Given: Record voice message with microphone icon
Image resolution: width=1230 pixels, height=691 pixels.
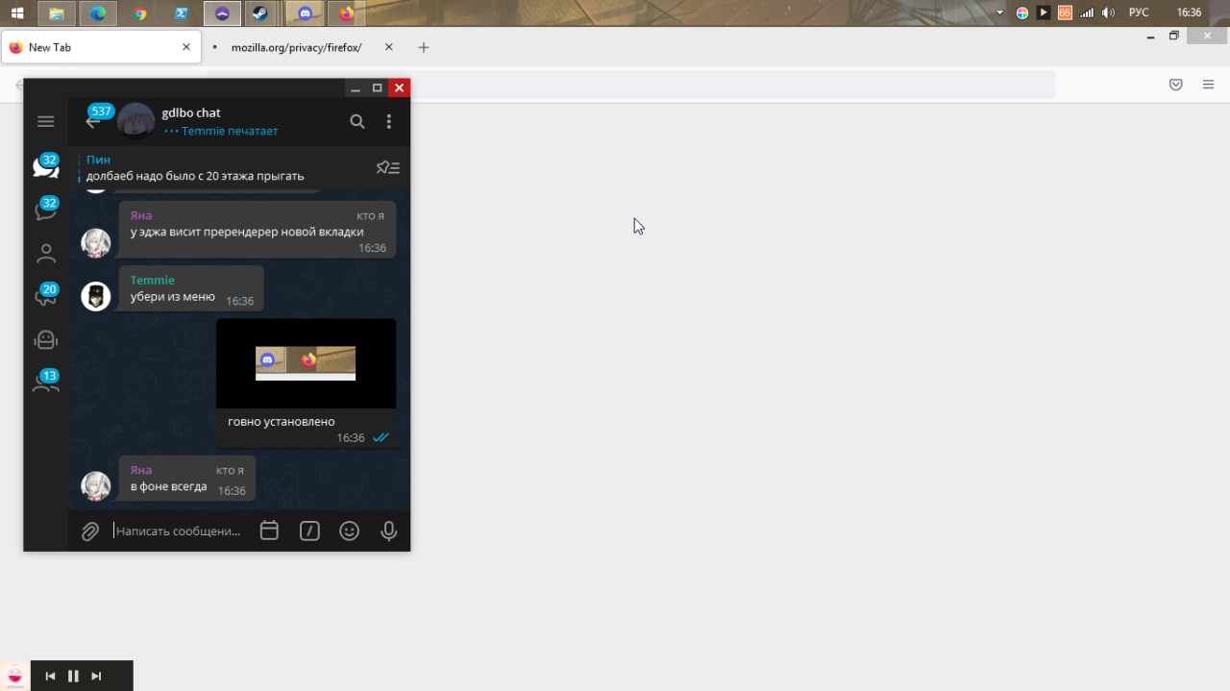Looking at the screenshot, I should tap(388, 531).
